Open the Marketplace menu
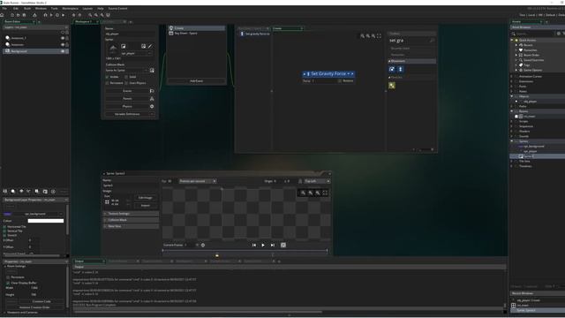The height and width of the screenshot is (318, 565). (71, 8)
